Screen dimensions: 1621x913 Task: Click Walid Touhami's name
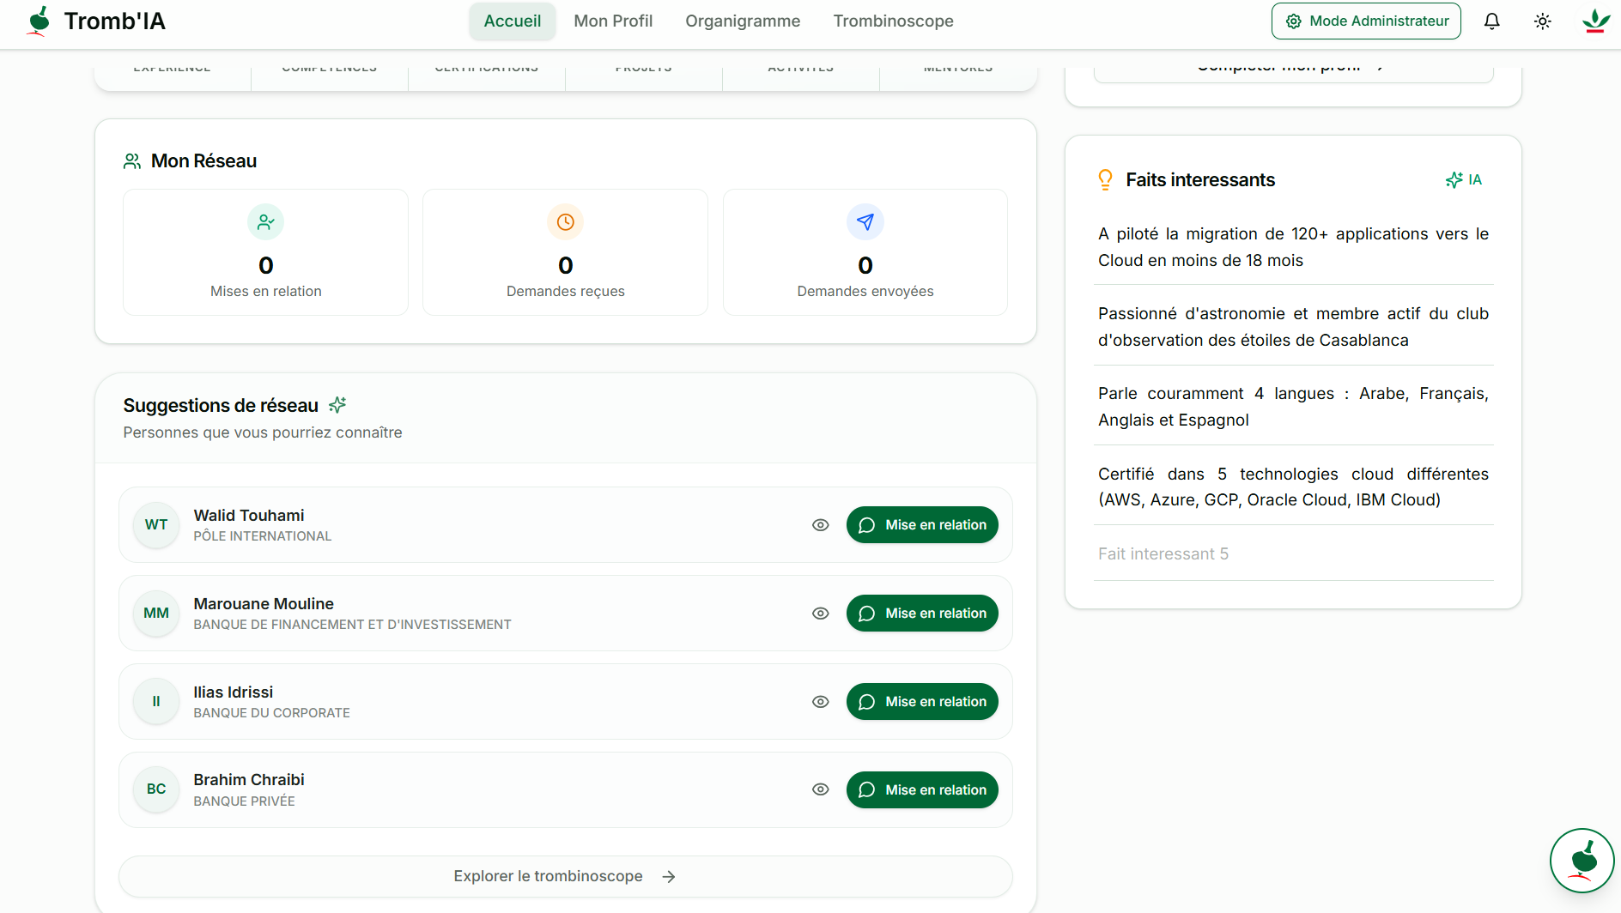[x=249, y=516]
